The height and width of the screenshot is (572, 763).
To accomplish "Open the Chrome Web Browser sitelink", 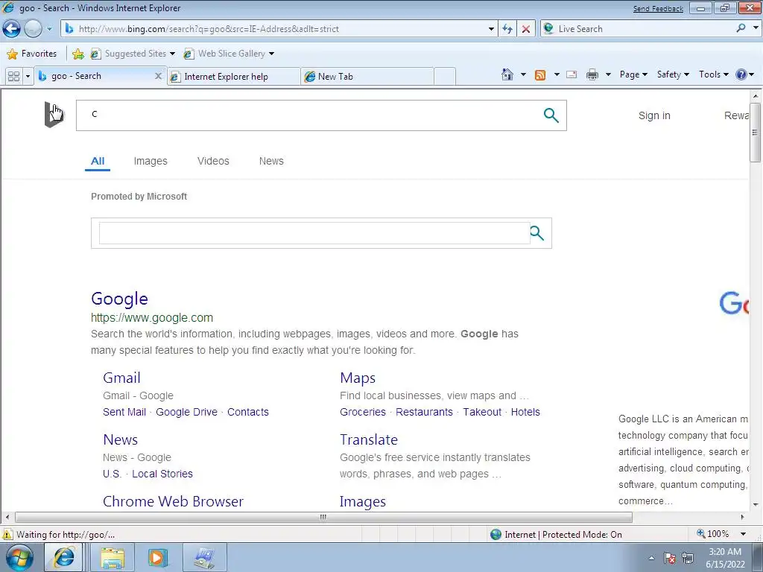I will pyautogui.click(x=173, y=501).
